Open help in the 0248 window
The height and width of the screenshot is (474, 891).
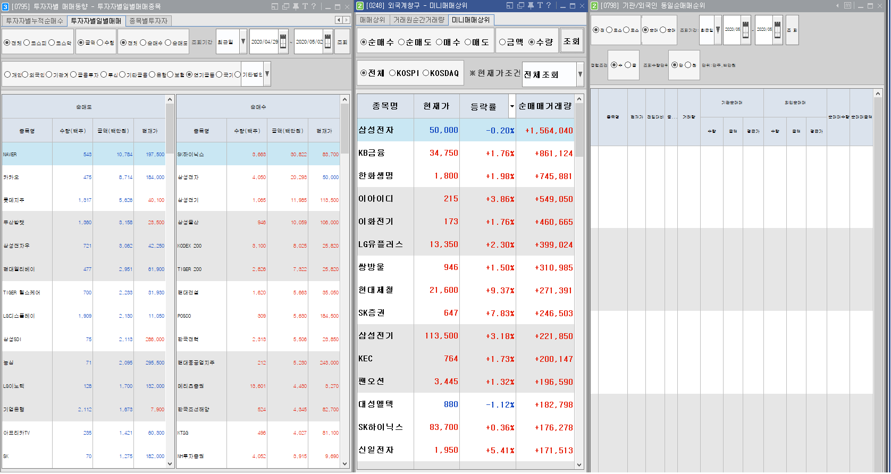(x=549, y=6)
